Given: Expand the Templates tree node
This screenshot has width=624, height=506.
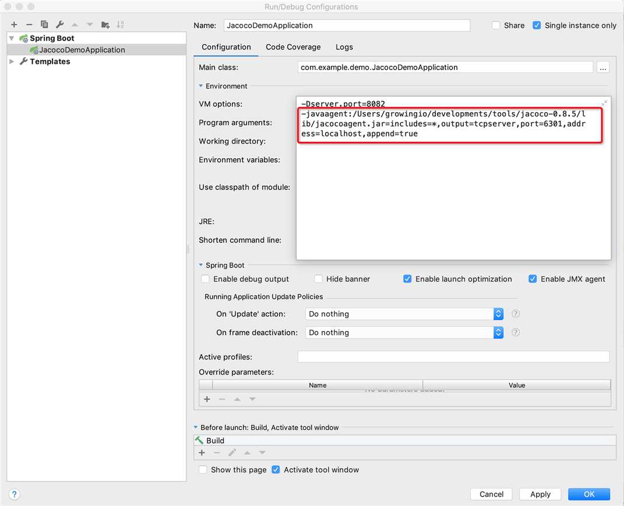Looking at the screenshot, I should 12,62.
